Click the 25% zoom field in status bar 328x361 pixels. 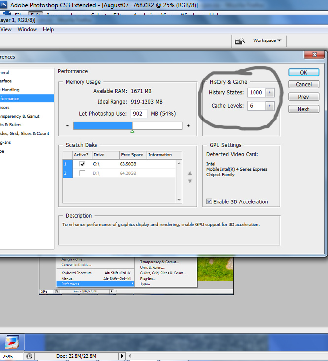tap(11, 356)
